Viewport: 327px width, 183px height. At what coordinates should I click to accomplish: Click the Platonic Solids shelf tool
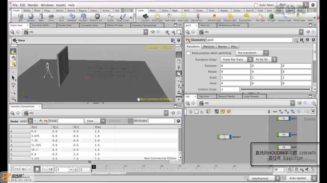pyautogui.click(x=97, y=18)
